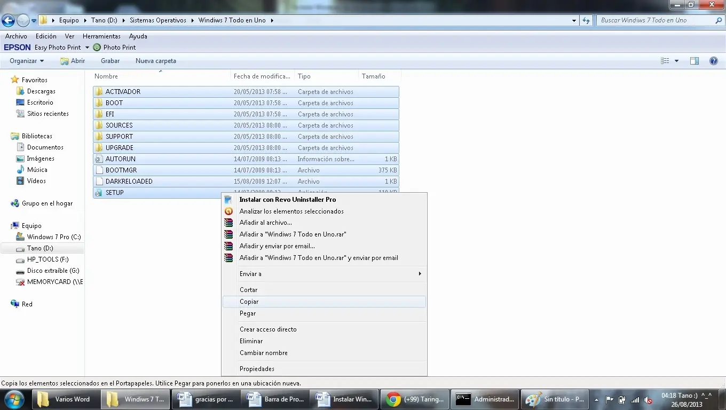Select the SOURCES folder icon
Image resolution: width=726 pixels, height=410 pixels.
[x=99, y=125]
